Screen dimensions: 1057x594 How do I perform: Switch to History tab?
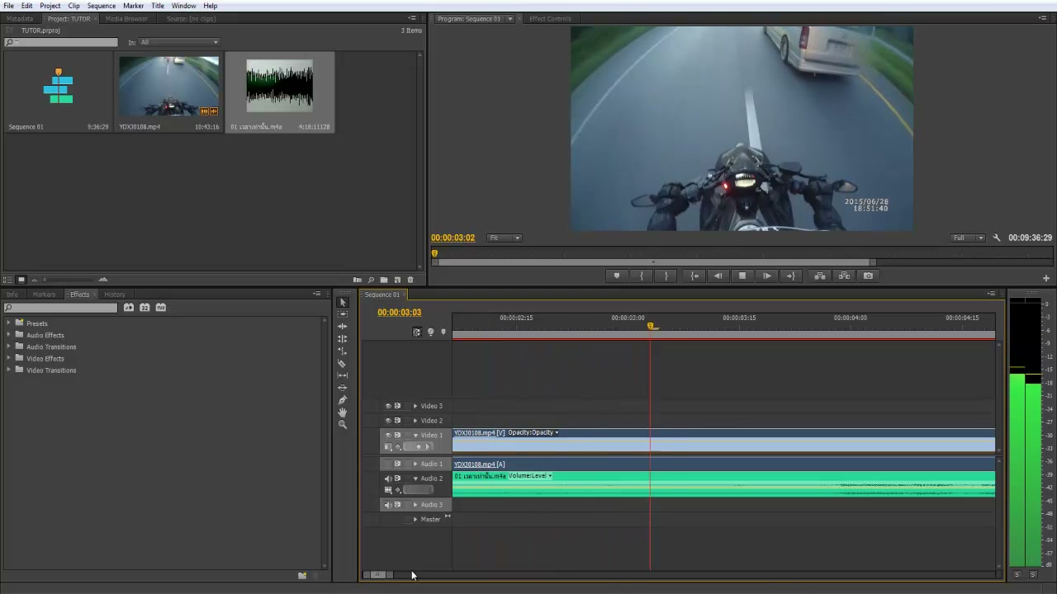coord(115,295)
